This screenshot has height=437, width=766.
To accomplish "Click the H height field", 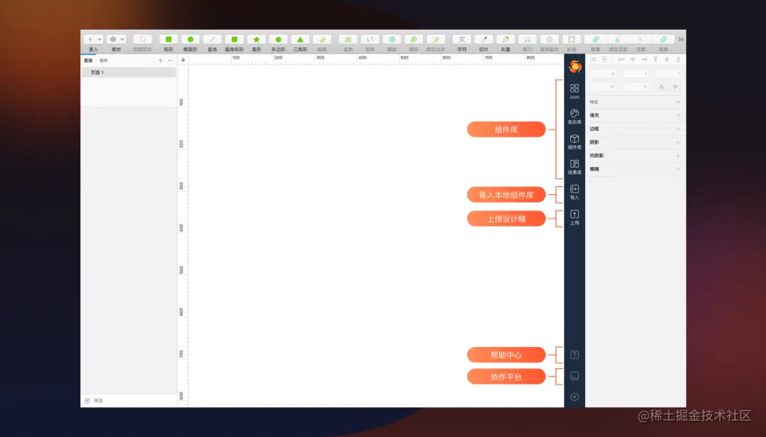I will (635, 87).
